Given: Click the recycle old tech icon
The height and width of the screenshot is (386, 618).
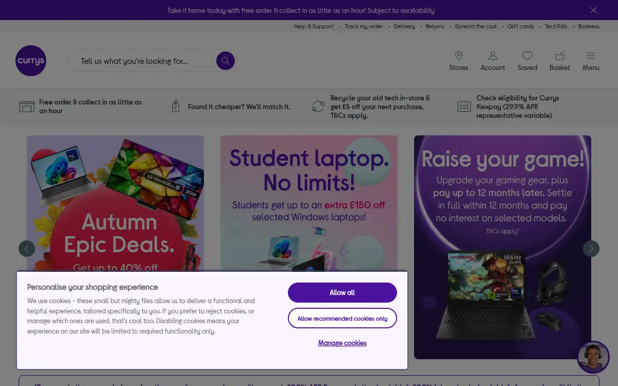Looking at the screenshot, I should point(318,107).
